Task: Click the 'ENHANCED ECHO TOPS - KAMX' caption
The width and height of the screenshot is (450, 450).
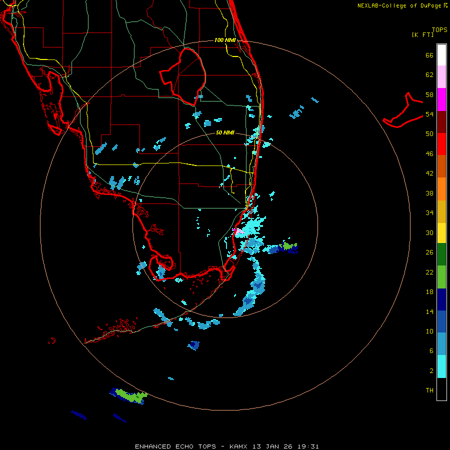Action: 191,446
